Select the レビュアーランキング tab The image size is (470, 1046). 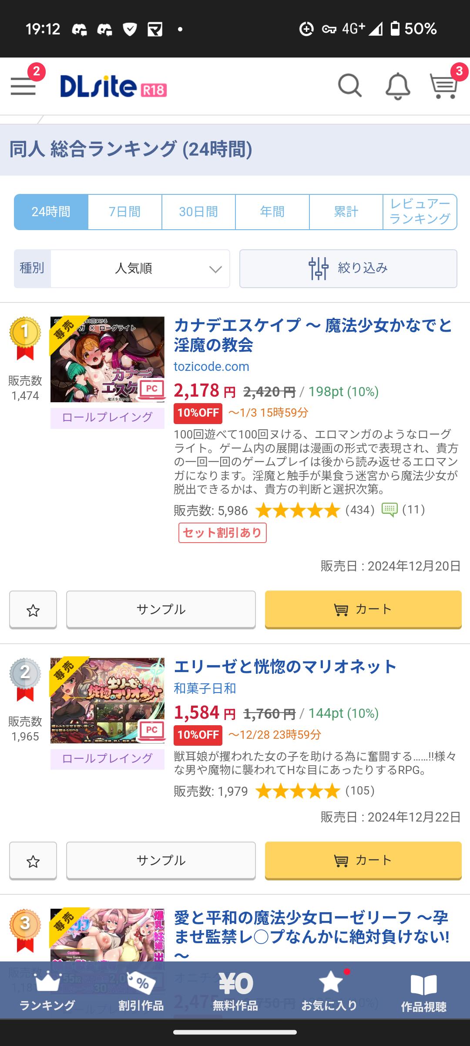[x=420, y=212]
